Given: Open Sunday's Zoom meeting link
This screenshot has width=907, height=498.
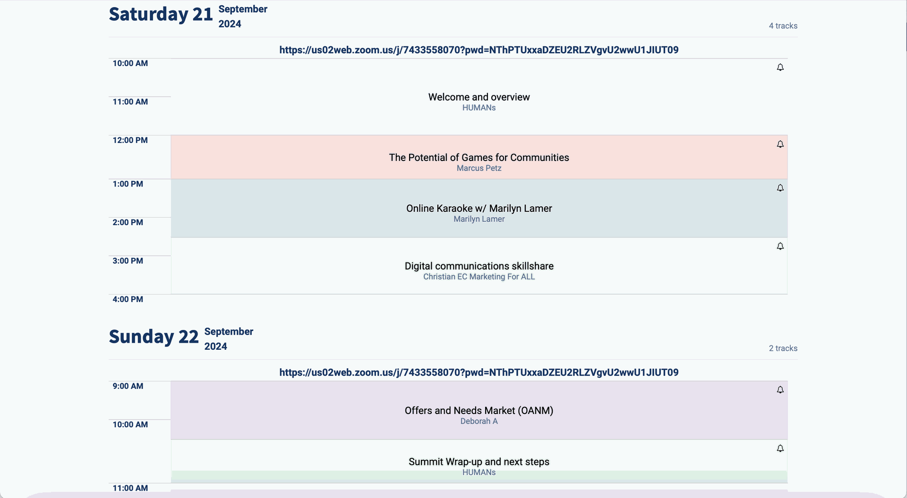Looking at the screenshot, I should click(479, 372).
